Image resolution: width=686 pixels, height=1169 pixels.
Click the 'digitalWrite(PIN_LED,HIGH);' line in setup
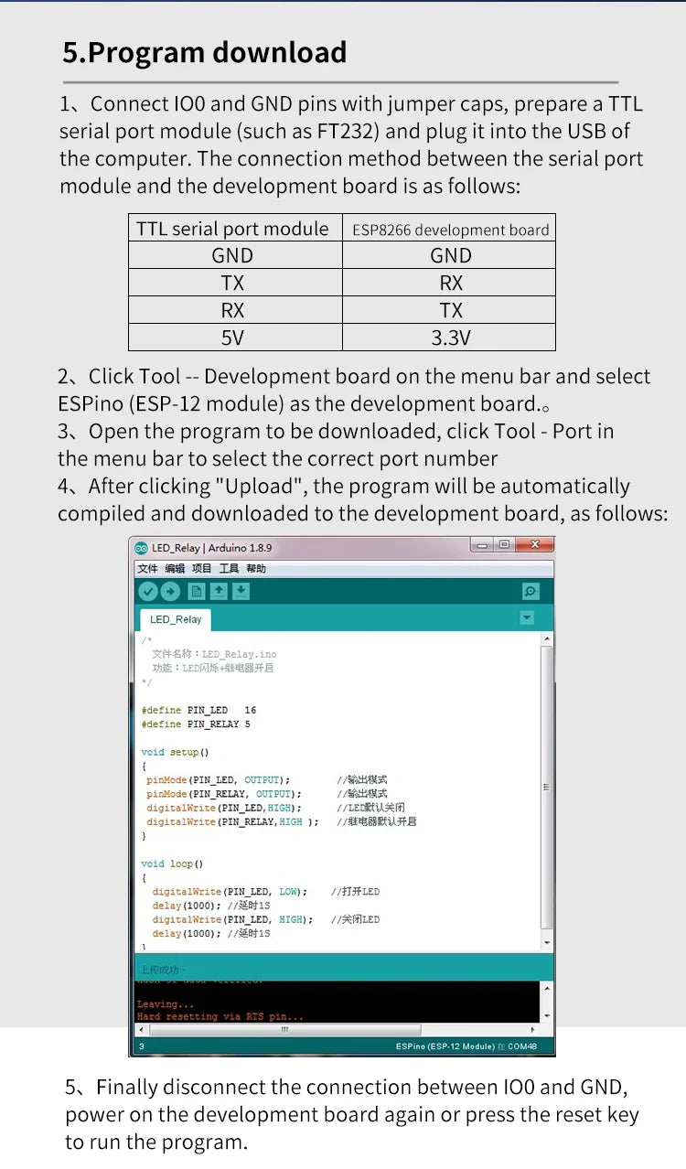click(x=222, y=808)
